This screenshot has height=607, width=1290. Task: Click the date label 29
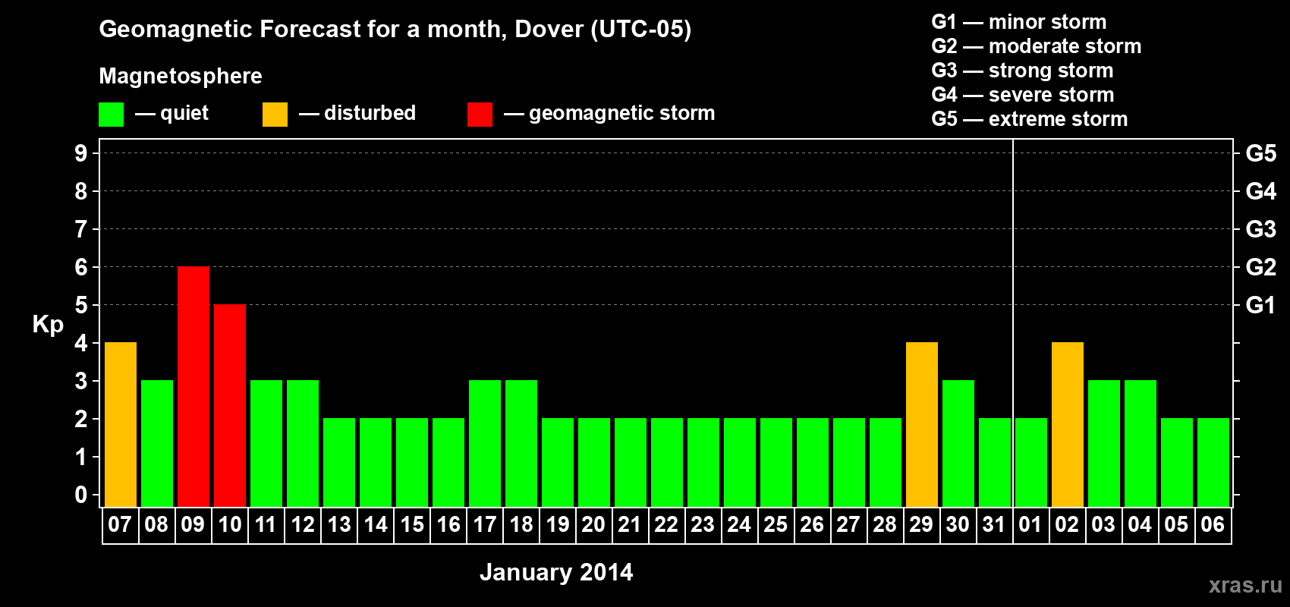[921, 524]
